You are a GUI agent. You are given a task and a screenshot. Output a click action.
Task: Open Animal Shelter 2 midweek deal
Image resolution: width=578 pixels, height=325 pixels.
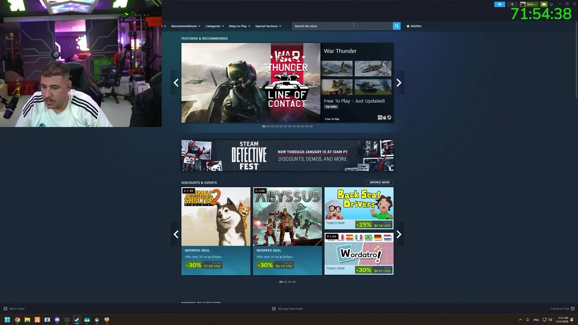216,231
